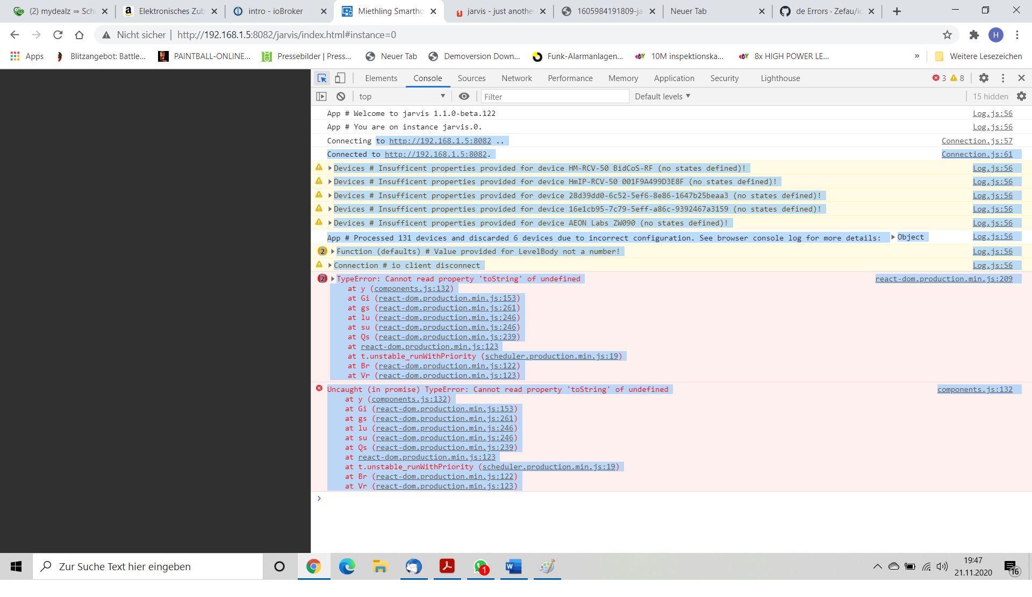The width and height of the screenshot is (1032, 597).
Task: Switch to the Network tab
Action: click(517, 78)
